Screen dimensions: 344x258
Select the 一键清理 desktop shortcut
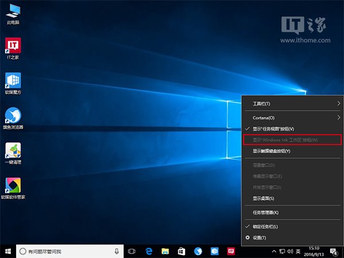13,154
